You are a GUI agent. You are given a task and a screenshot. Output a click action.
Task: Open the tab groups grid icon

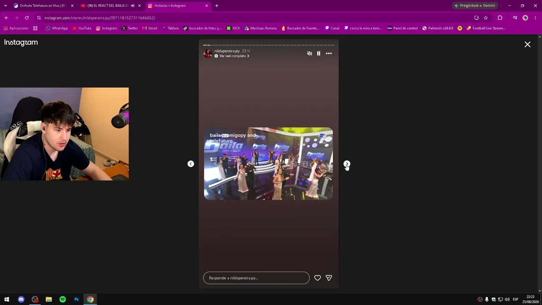click(36, 28)
